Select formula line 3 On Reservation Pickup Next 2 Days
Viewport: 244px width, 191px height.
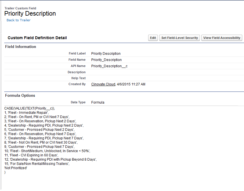(x=40, y=121)
